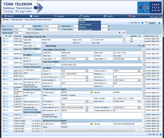Viewport: 164px width, 138px height.
Task: Collapse filter panel with double up arrow
Action: click(x=159, y=23)
